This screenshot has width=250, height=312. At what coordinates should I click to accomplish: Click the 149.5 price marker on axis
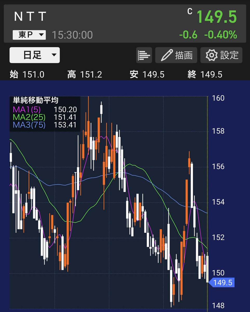click(x=222, y=282)
